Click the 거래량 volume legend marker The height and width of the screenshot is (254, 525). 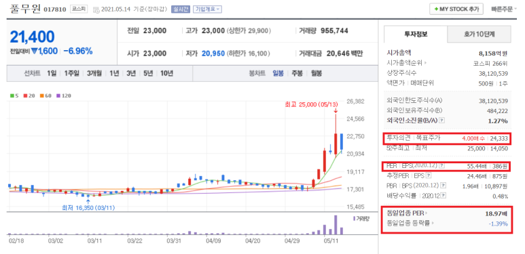pos(355,218)
